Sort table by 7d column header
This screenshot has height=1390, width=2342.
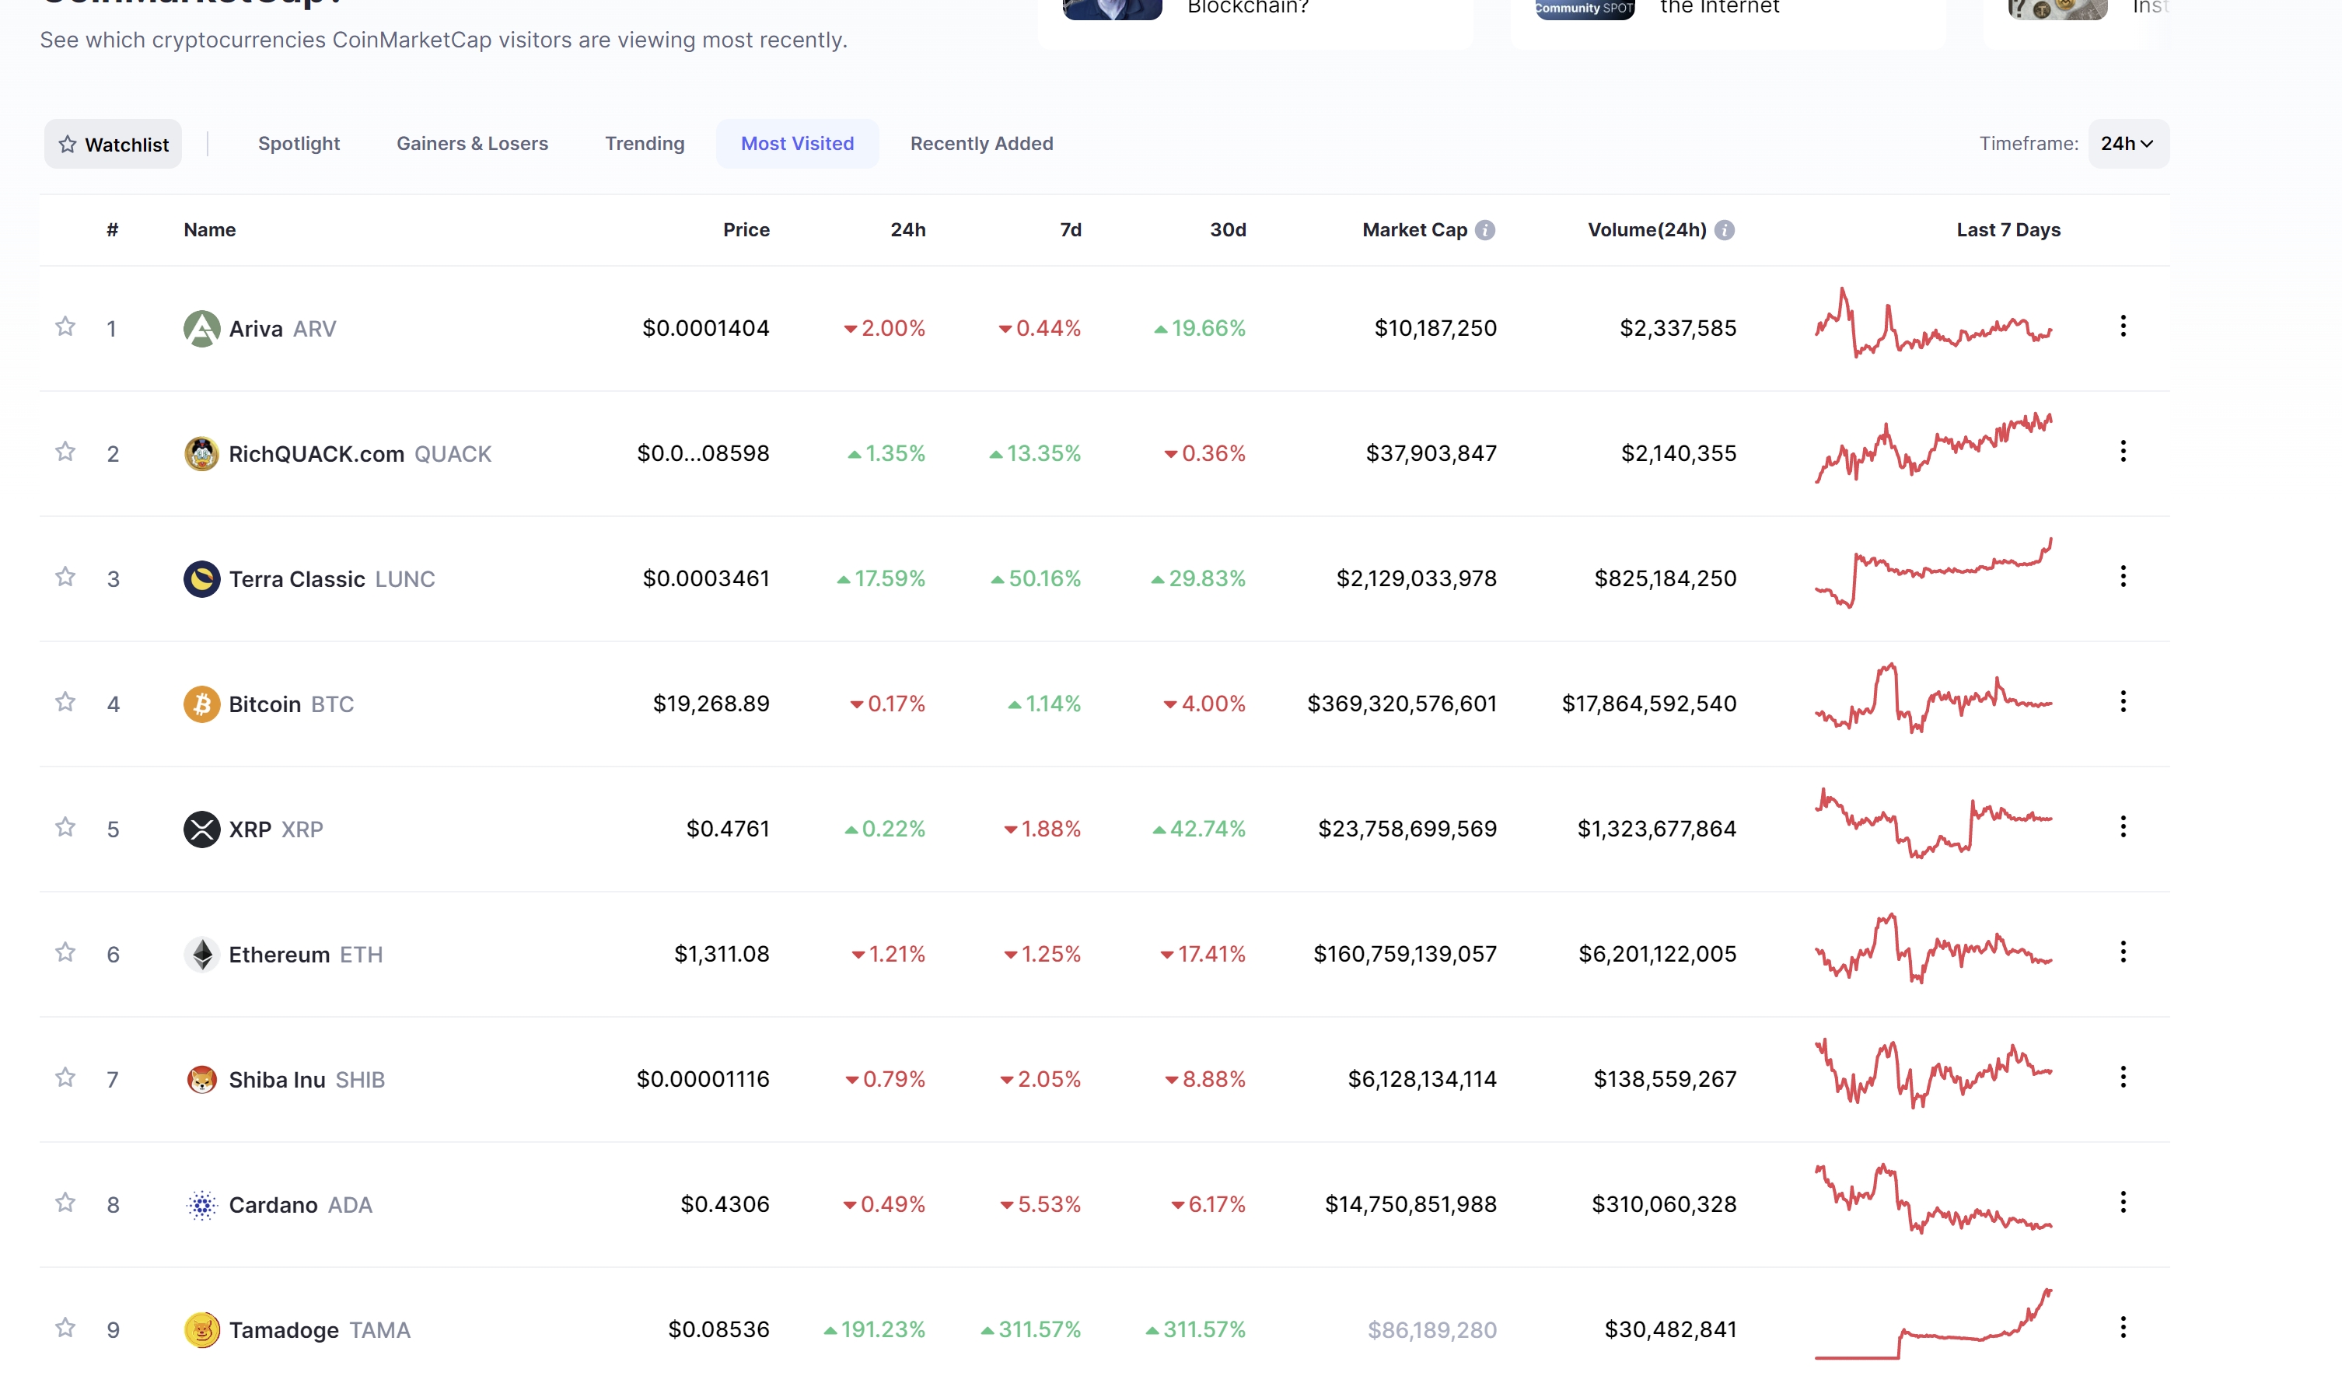[1071, 230]
